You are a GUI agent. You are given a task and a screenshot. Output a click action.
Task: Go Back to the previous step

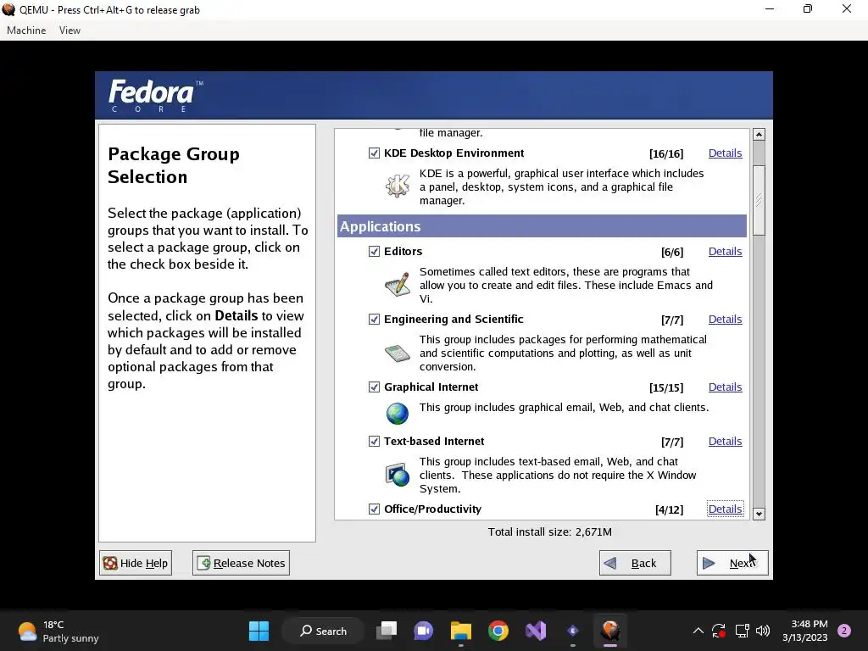click(x=635, y=563)
